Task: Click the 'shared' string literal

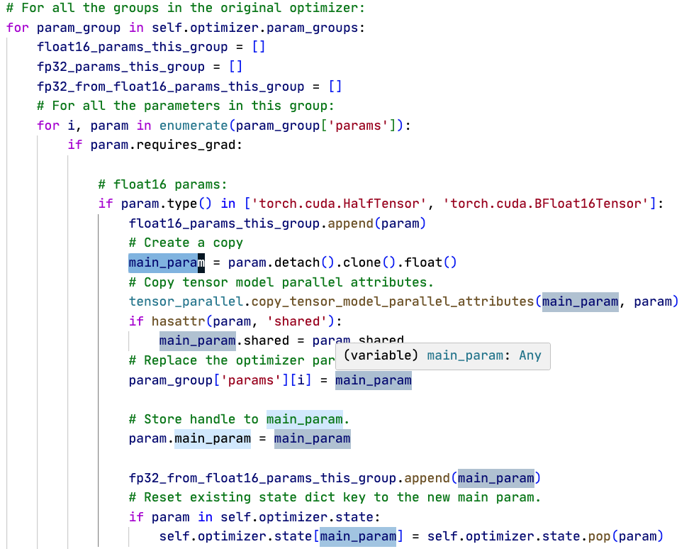Action: pos(297,321)
